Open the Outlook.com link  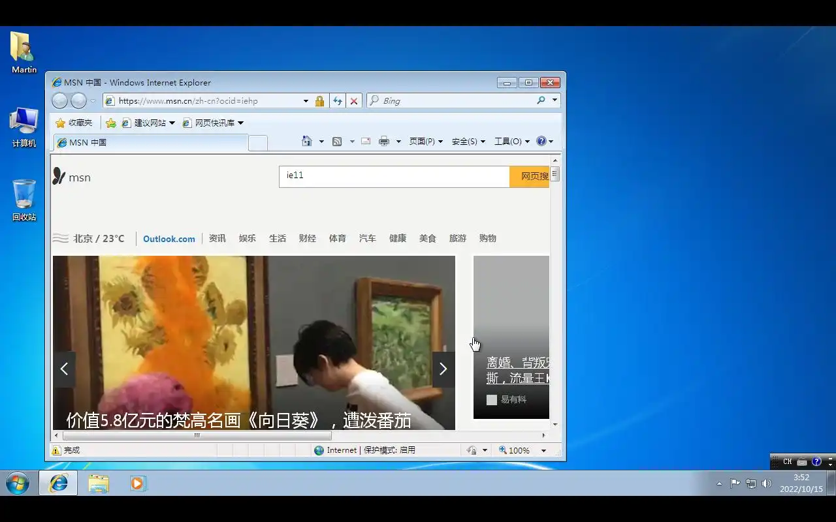point(169,239)
